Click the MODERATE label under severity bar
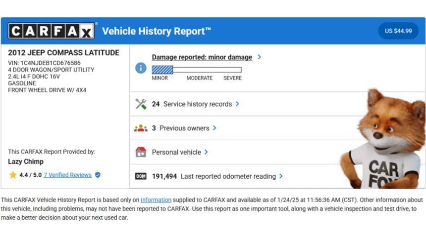 pyautogui.click(x=200, y=78)
